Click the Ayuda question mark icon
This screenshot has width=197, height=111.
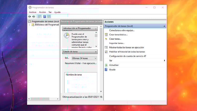tap(106, 70)
